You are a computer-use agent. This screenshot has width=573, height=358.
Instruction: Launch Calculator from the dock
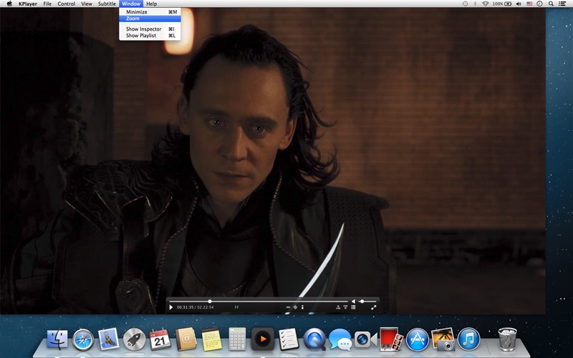tap(237, 339)
